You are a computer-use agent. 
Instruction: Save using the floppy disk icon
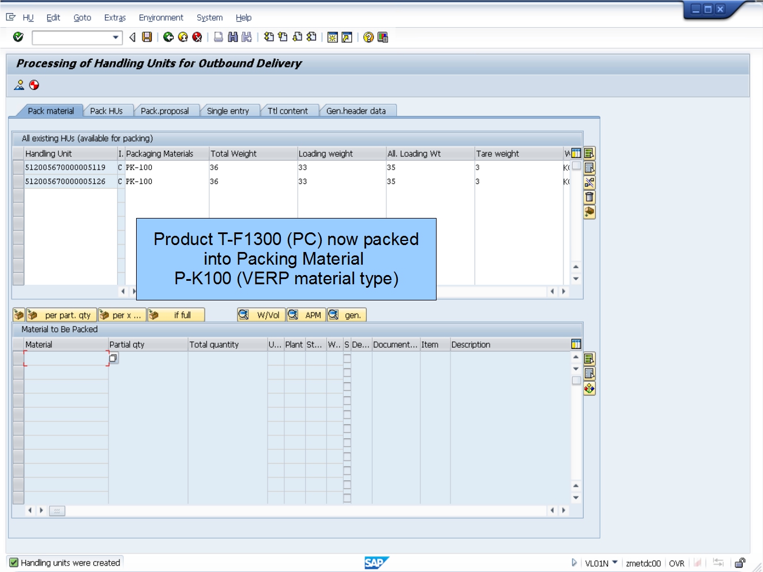(x=147, y=37)
